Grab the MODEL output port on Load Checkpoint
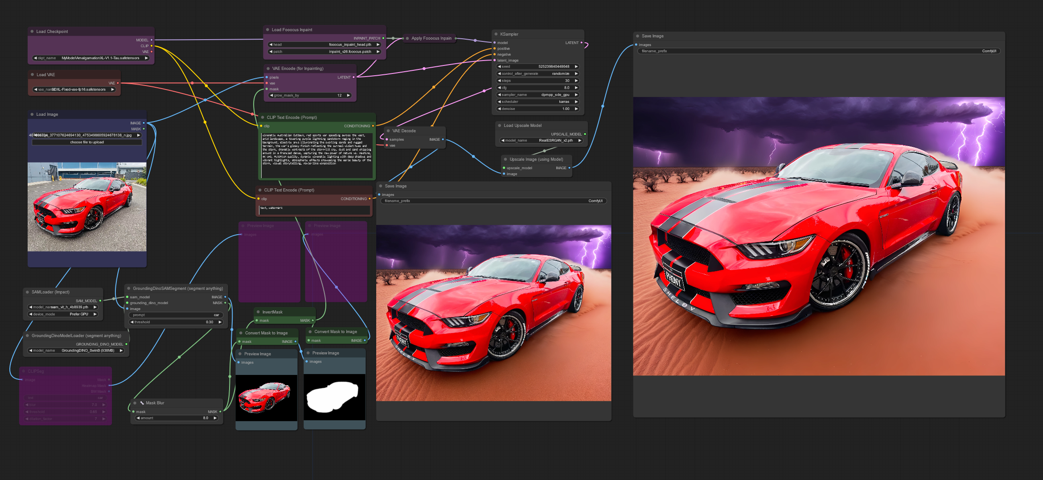The image size is (1043, 480). tap(152, 40)
